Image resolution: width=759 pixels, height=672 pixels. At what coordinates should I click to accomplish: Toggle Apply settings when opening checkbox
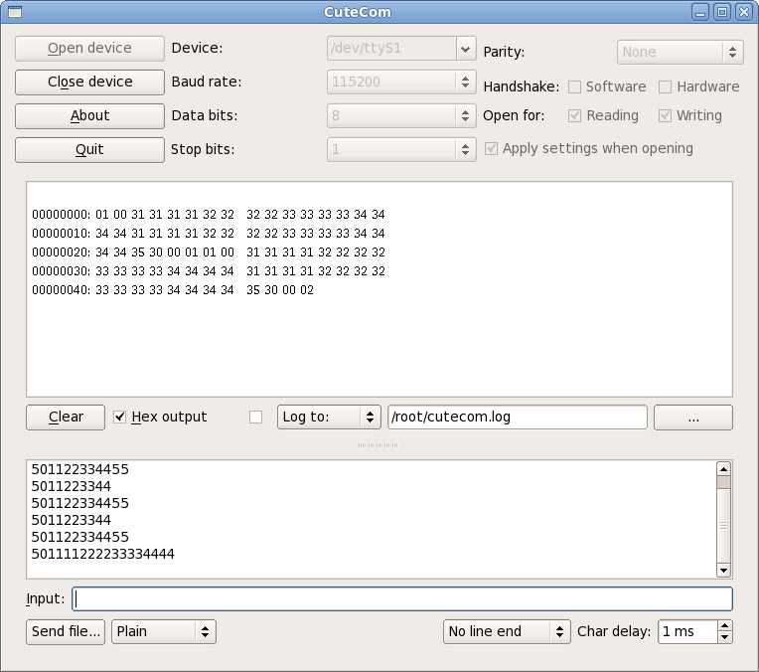491,148
